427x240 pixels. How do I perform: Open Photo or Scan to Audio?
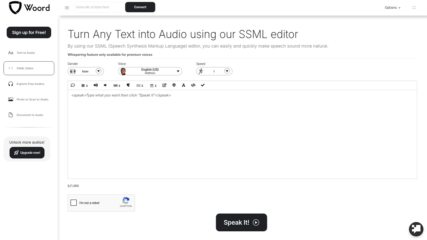point(29,99)
